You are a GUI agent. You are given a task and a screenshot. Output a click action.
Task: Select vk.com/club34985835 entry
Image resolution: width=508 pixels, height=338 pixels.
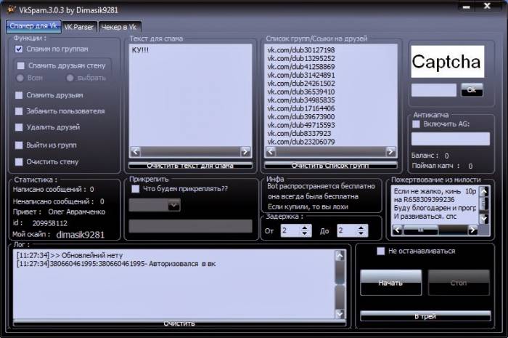[301, 100]
